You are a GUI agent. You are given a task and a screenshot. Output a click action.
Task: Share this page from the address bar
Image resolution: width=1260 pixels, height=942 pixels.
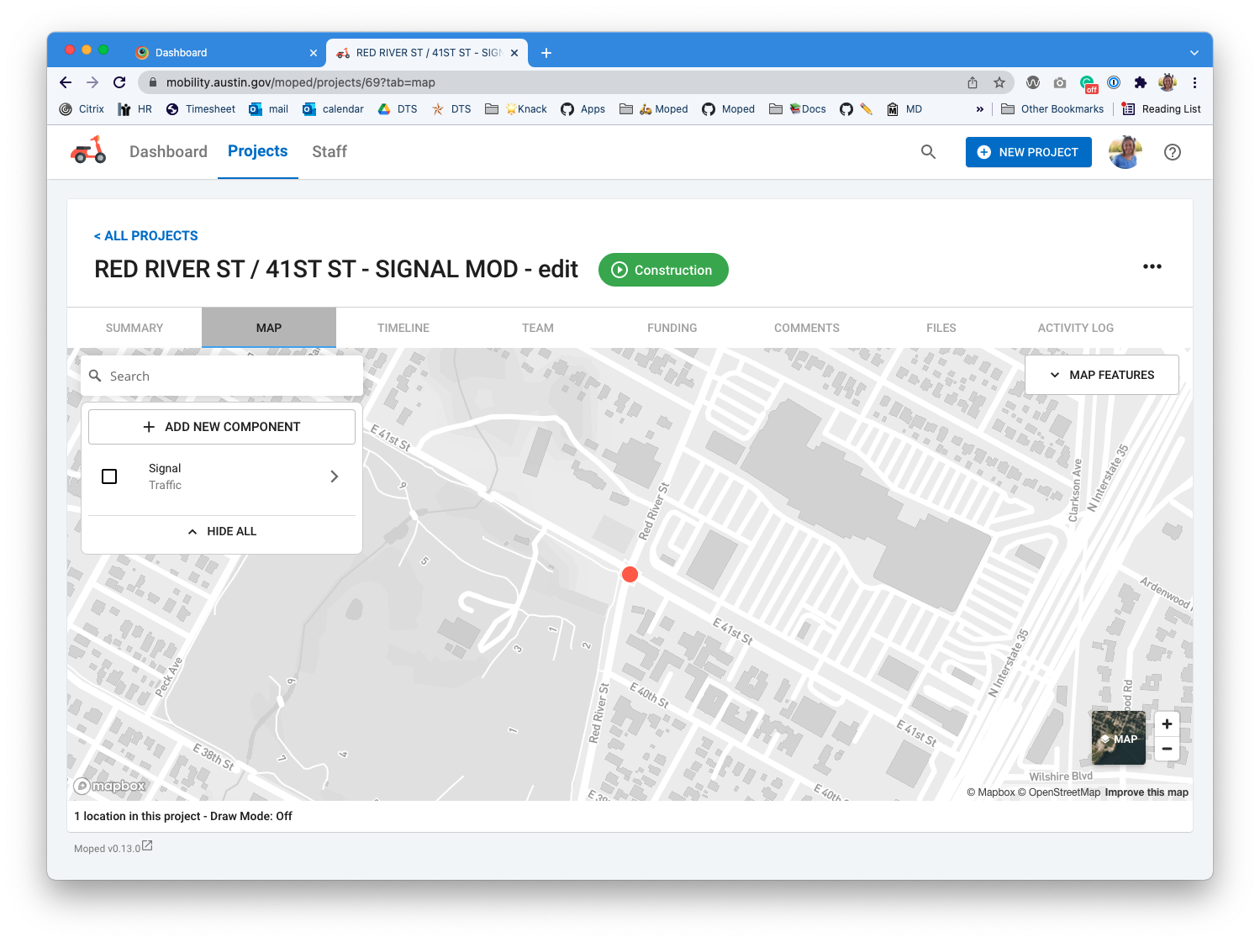pos(973,82)
